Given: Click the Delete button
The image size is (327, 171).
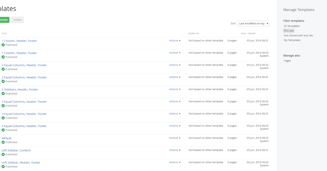Looking at the screenshot, I should (17, 20).
